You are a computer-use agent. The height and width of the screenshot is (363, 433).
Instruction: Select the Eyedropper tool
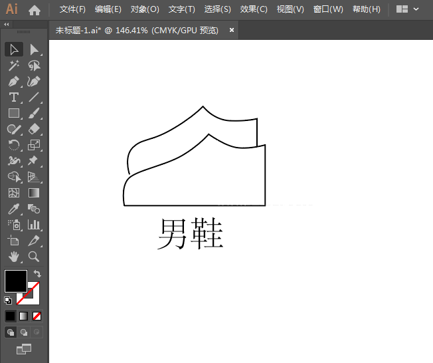coord(14,209)
